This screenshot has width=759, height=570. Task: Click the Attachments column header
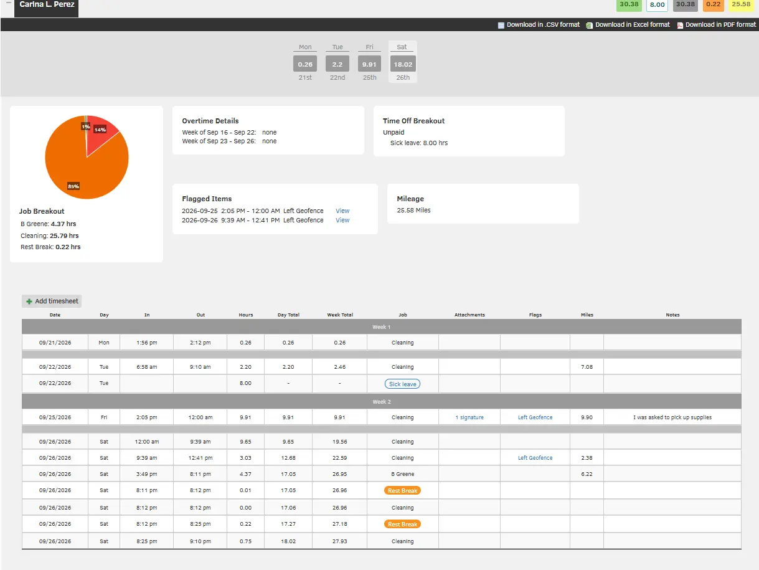click(469, 315)
